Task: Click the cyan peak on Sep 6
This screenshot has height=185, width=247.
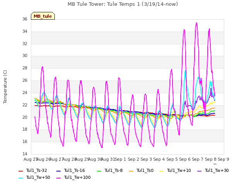Action: click(x=185, y=71)
